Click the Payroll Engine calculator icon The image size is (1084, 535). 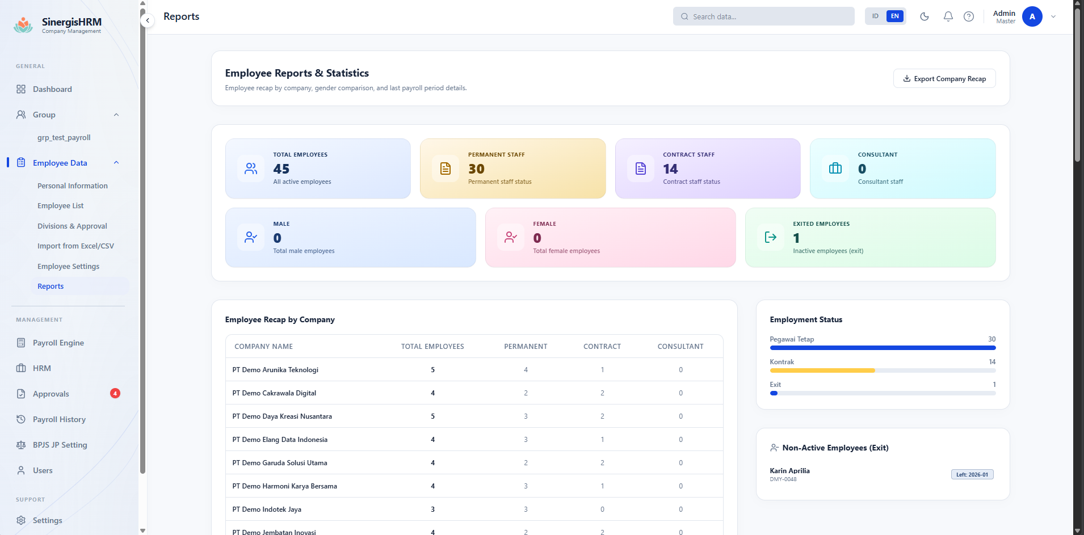(21, 343)
